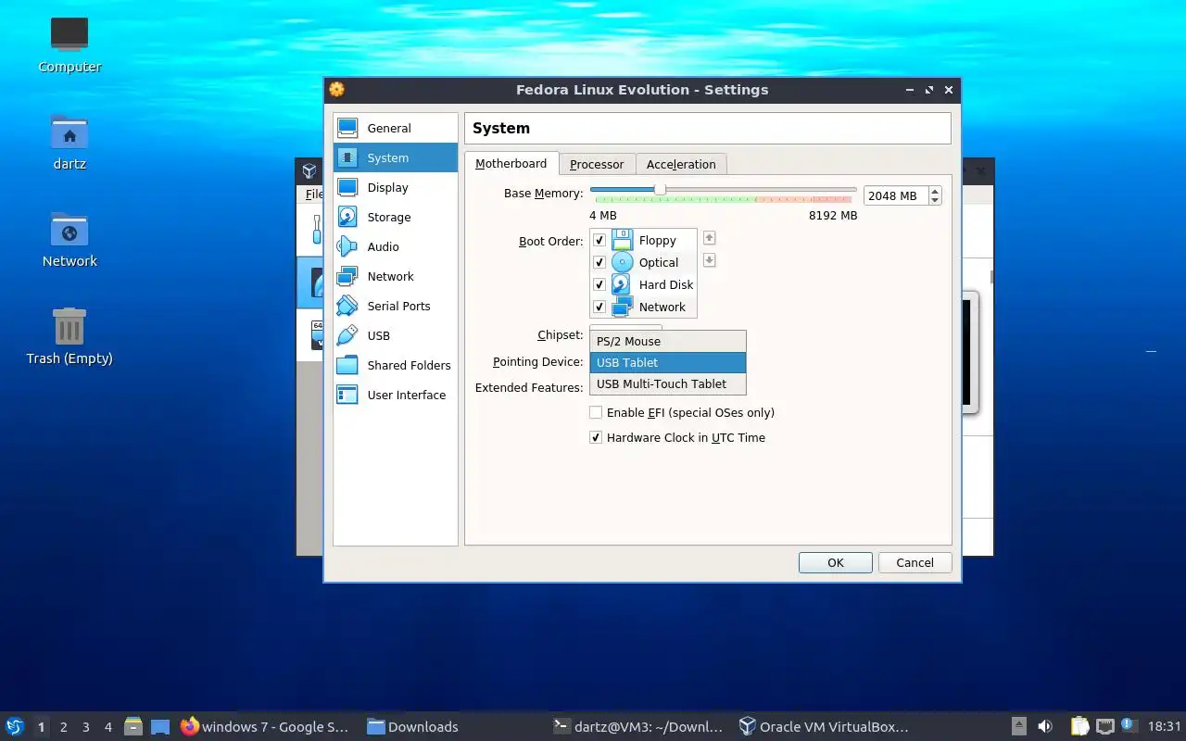Click the eject removable media tray icon
The image size is (1186, 741).
coord(1018,726)
